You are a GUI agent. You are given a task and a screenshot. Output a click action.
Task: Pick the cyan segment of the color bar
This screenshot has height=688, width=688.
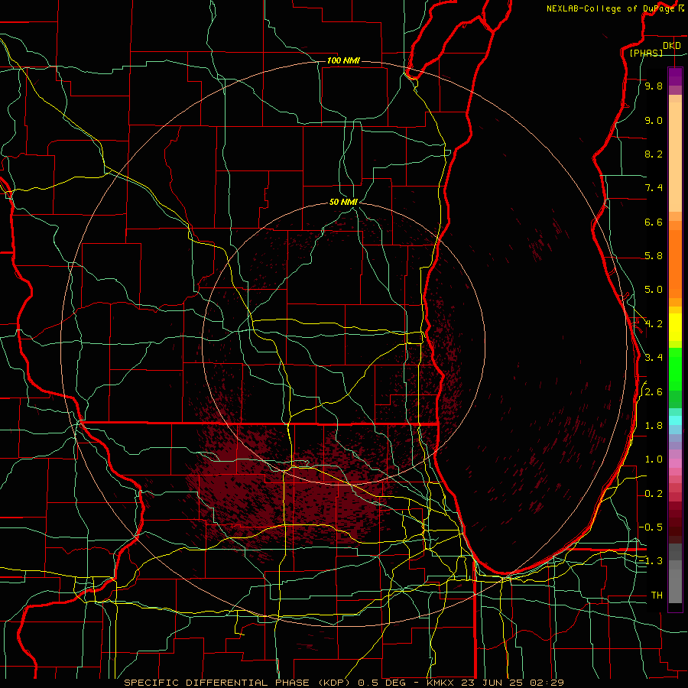coord(675,420)
